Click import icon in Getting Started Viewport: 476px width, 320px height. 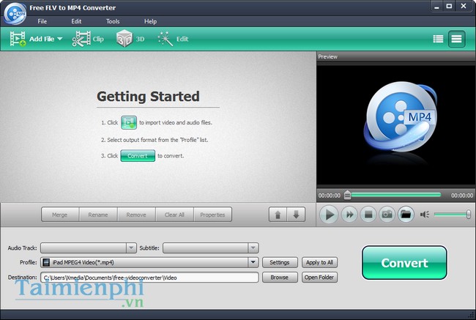(x=129, y=123)
